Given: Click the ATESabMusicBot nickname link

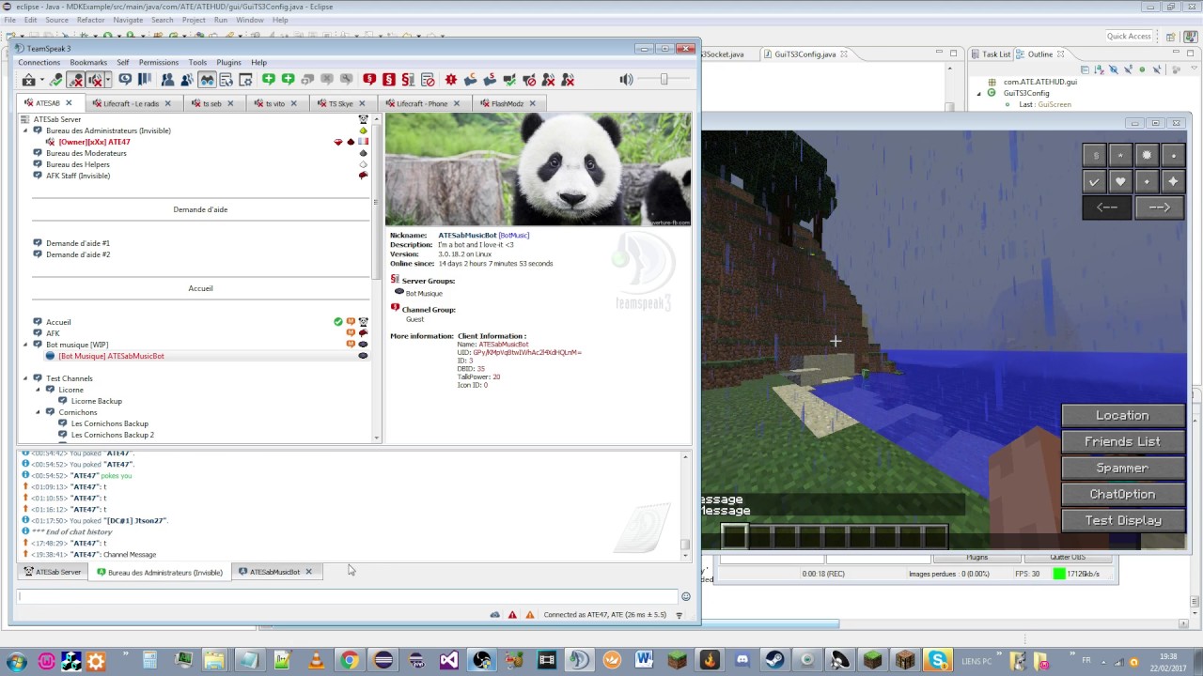Looking at the screenshot, I should [x=467, y=235].
